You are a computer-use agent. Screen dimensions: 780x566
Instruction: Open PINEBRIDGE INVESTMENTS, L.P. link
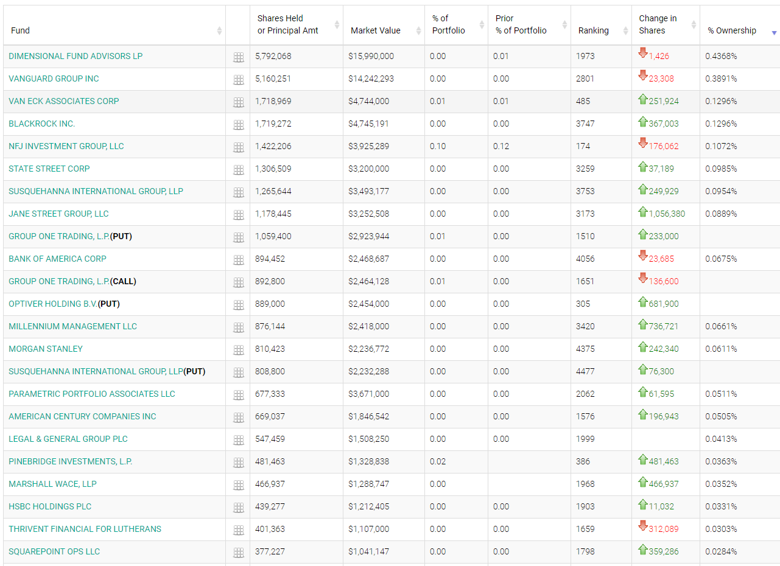pos(71,461)
